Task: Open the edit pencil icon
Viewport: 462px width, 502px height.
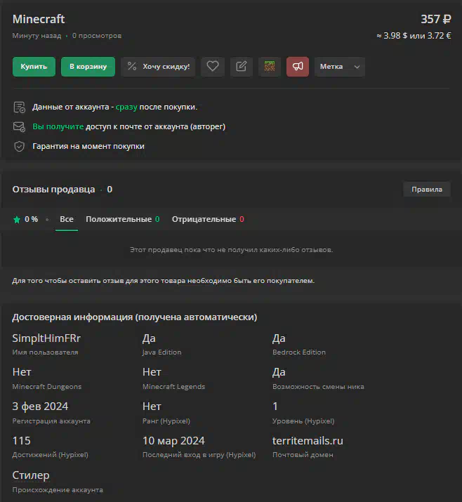Action: pos(242,67)
